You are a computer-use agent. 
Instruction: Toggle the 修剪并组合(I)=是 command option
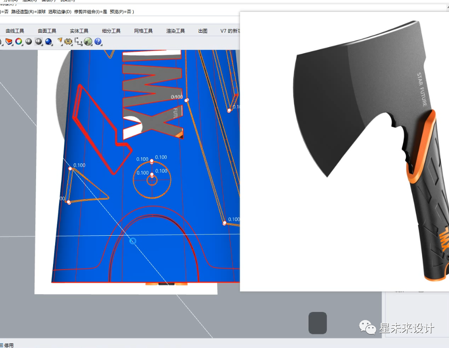pyautogui.click(x=90, y=12)
